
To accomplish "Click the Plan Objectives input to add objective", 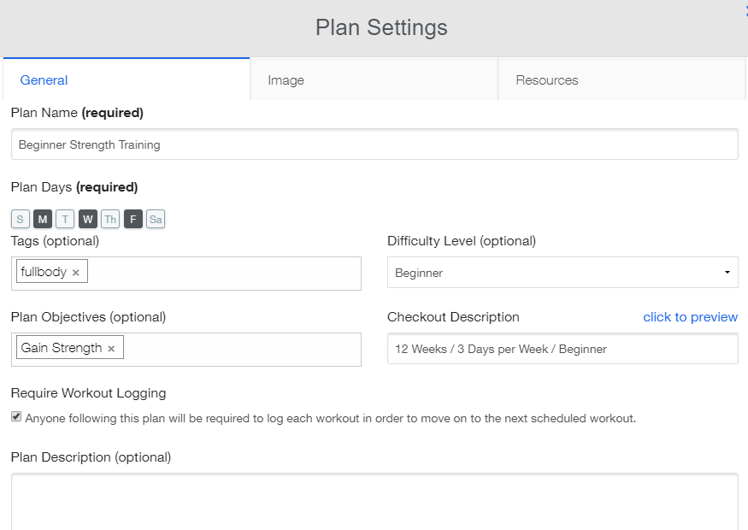I will click(x=239, y=349).
